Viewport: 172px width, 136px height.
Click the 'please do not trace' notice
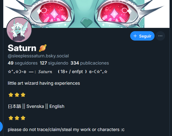pyautogui.click(x=66, y=130)
